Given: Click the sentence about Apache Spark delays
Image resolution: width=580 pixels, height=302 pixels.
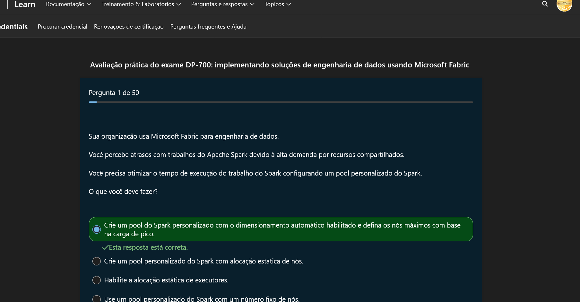Looking at the screenshot, I should 247,155.
